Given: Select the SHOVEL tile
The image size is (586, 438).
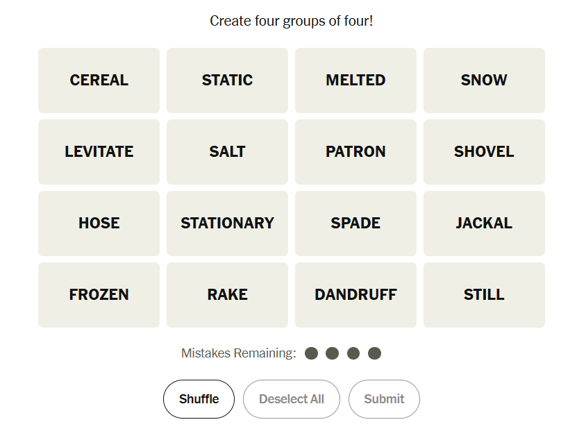Looking at the screenshot, I should point(484,152).
